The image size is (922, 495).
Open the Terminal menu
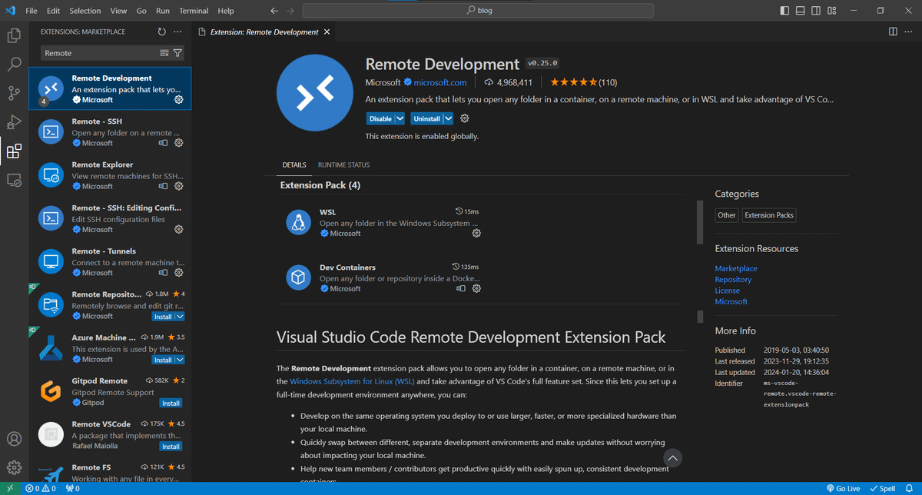(x=194, y=11)
